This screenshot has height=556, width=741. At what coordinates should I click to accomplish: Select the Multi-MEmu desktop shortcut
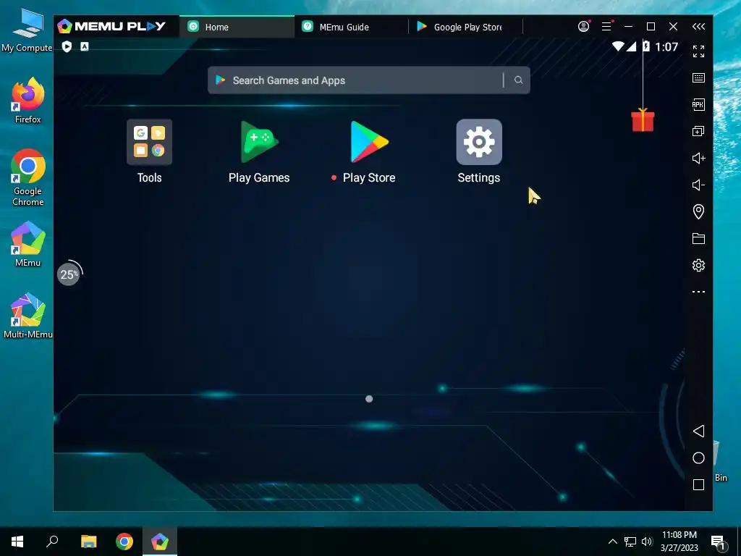[x=28, y=316]
